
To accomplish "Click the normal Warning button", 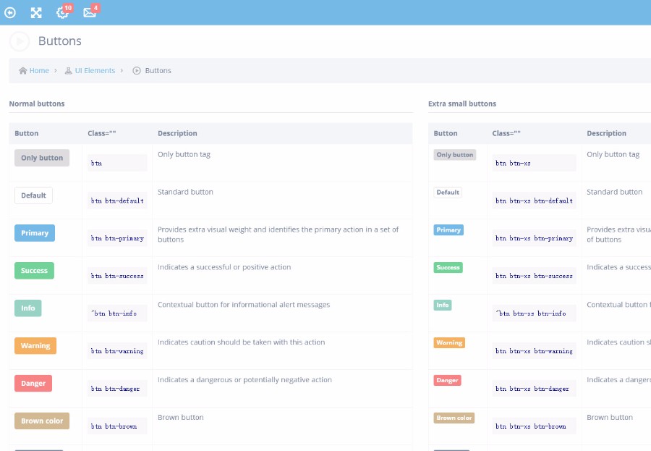I will point(35,346).
